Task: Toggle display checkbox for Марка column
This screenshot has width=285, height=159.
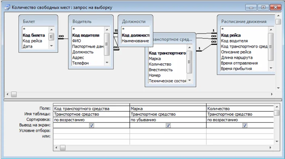Action: 168,125
